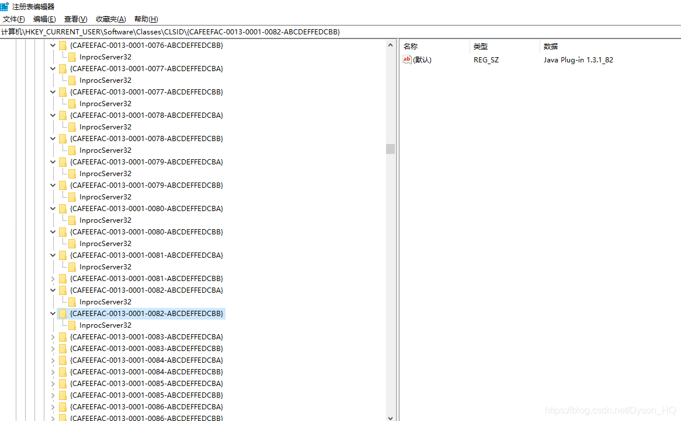681x421 pixels.
Task: Click the tree pane scrollbar thumb
Action: point(390,149)
